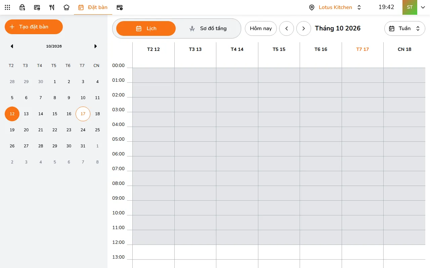Go to previous month in mini calendar
The image size is (430, 268).
tap(12, 46)
